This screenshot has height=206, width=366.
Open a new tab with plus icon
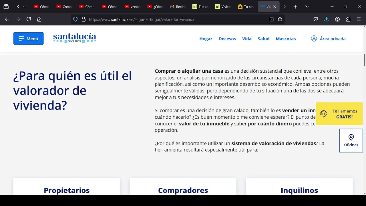295,7
